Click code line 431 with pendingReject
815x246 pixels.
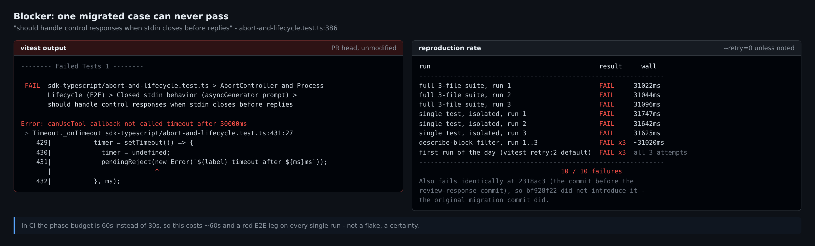182,162
